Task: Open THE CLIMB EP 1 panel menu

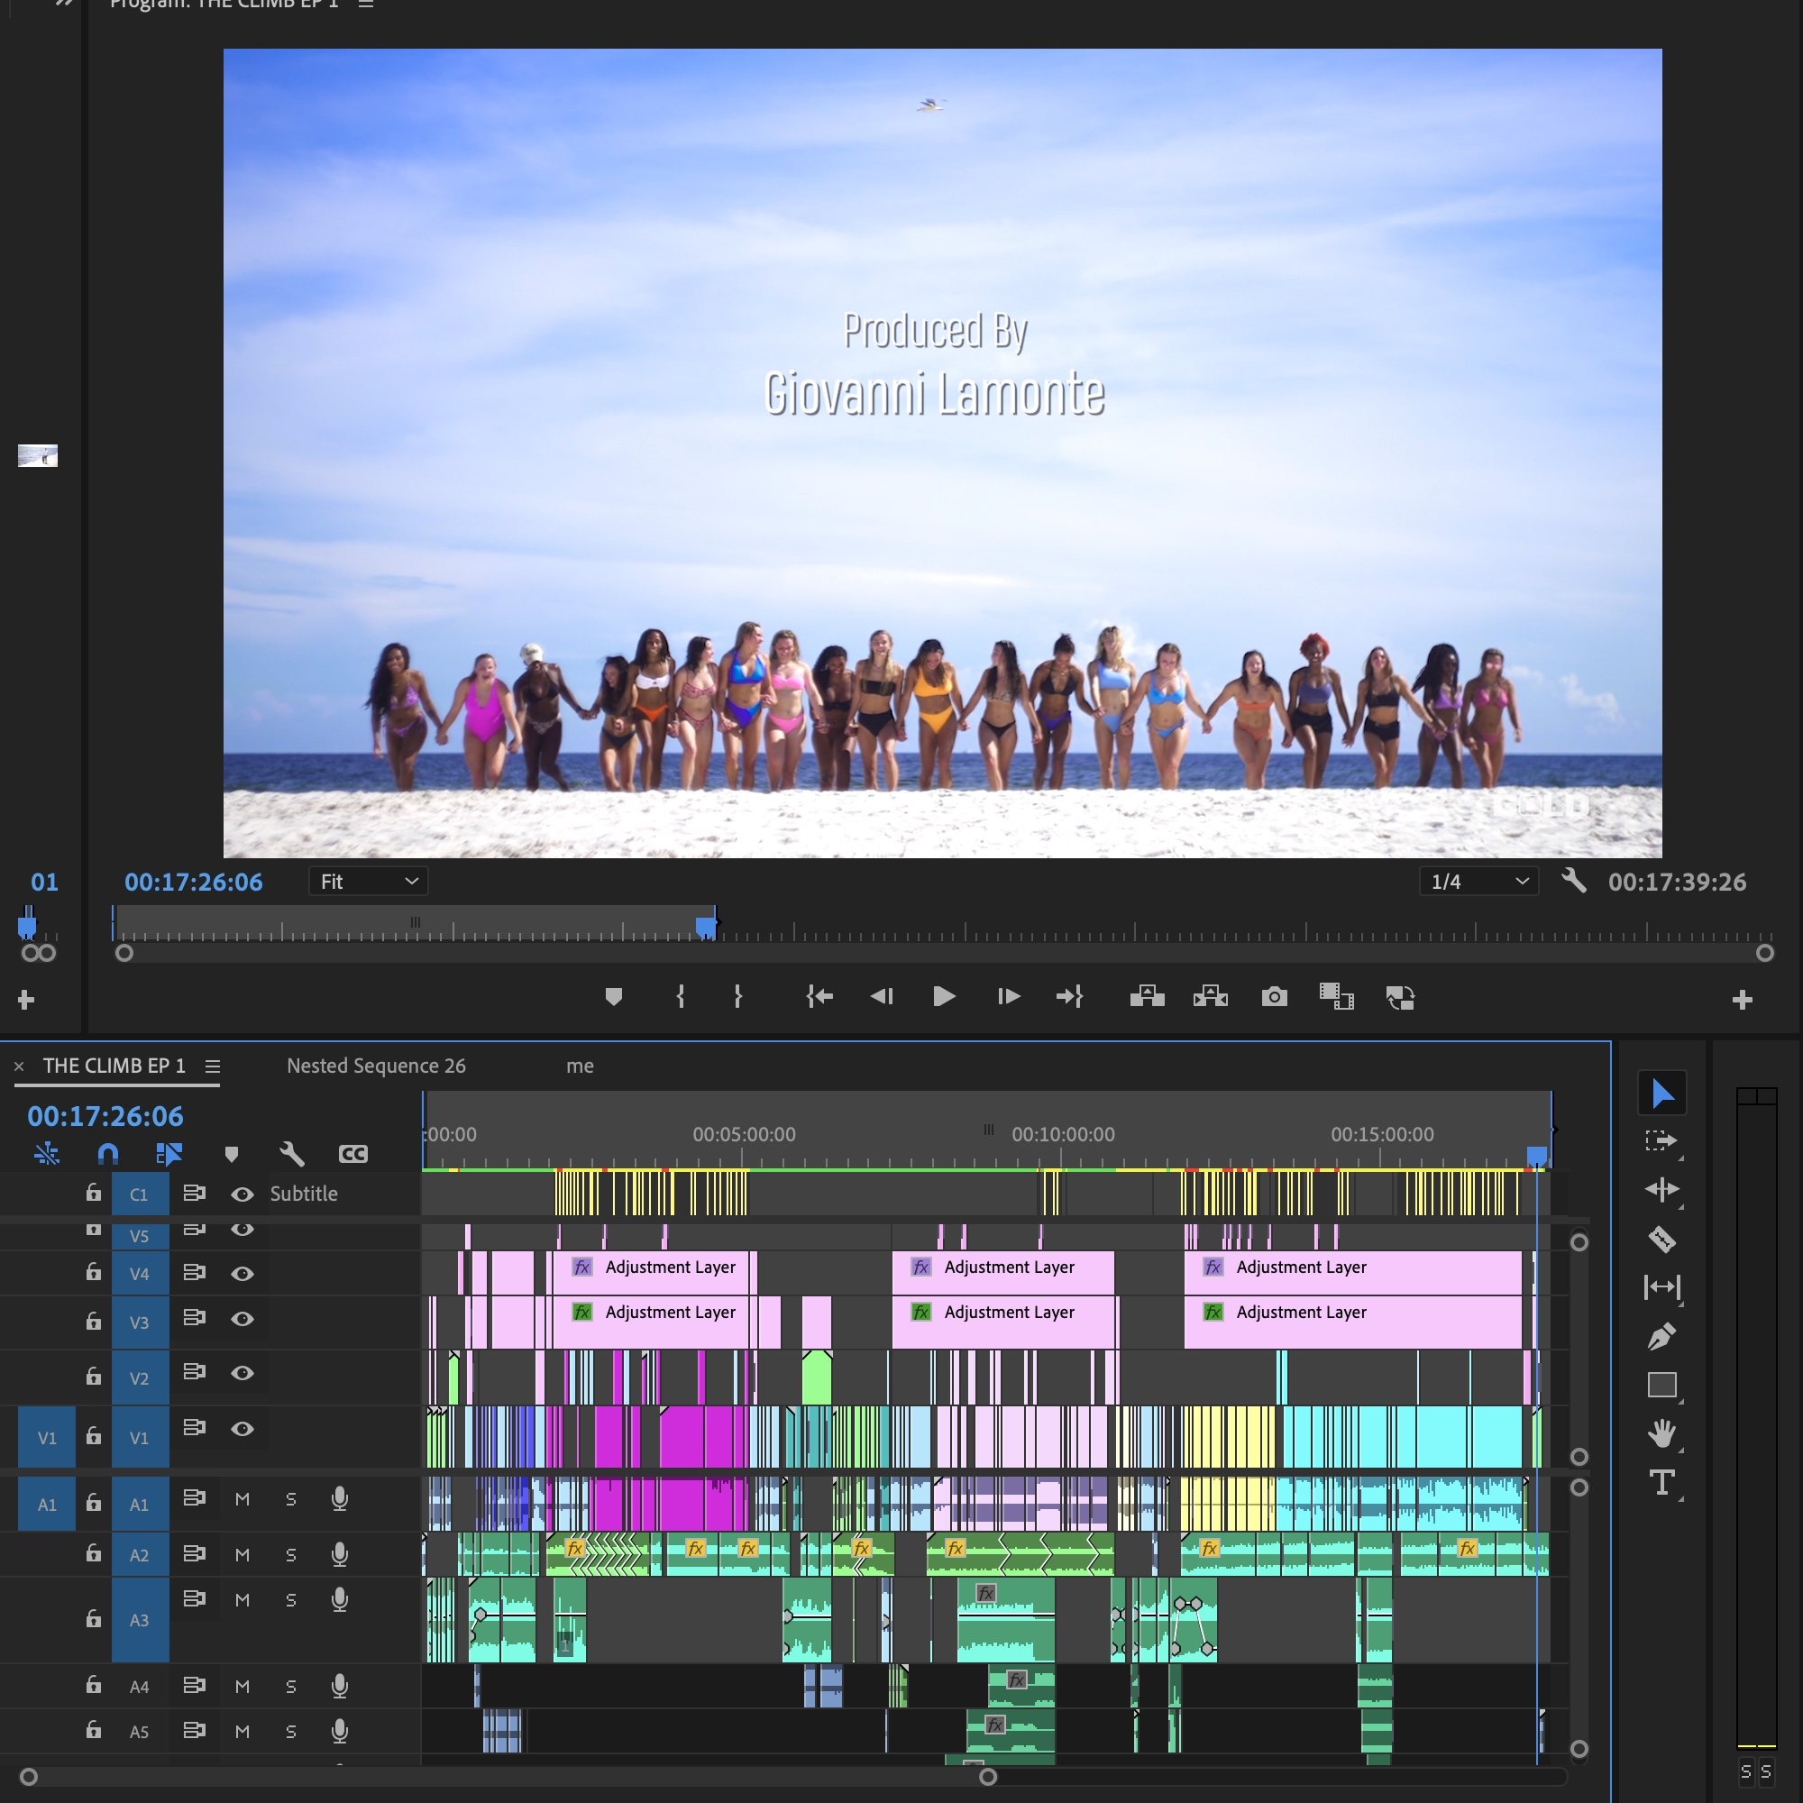Action: click(x=213, y=1066)
